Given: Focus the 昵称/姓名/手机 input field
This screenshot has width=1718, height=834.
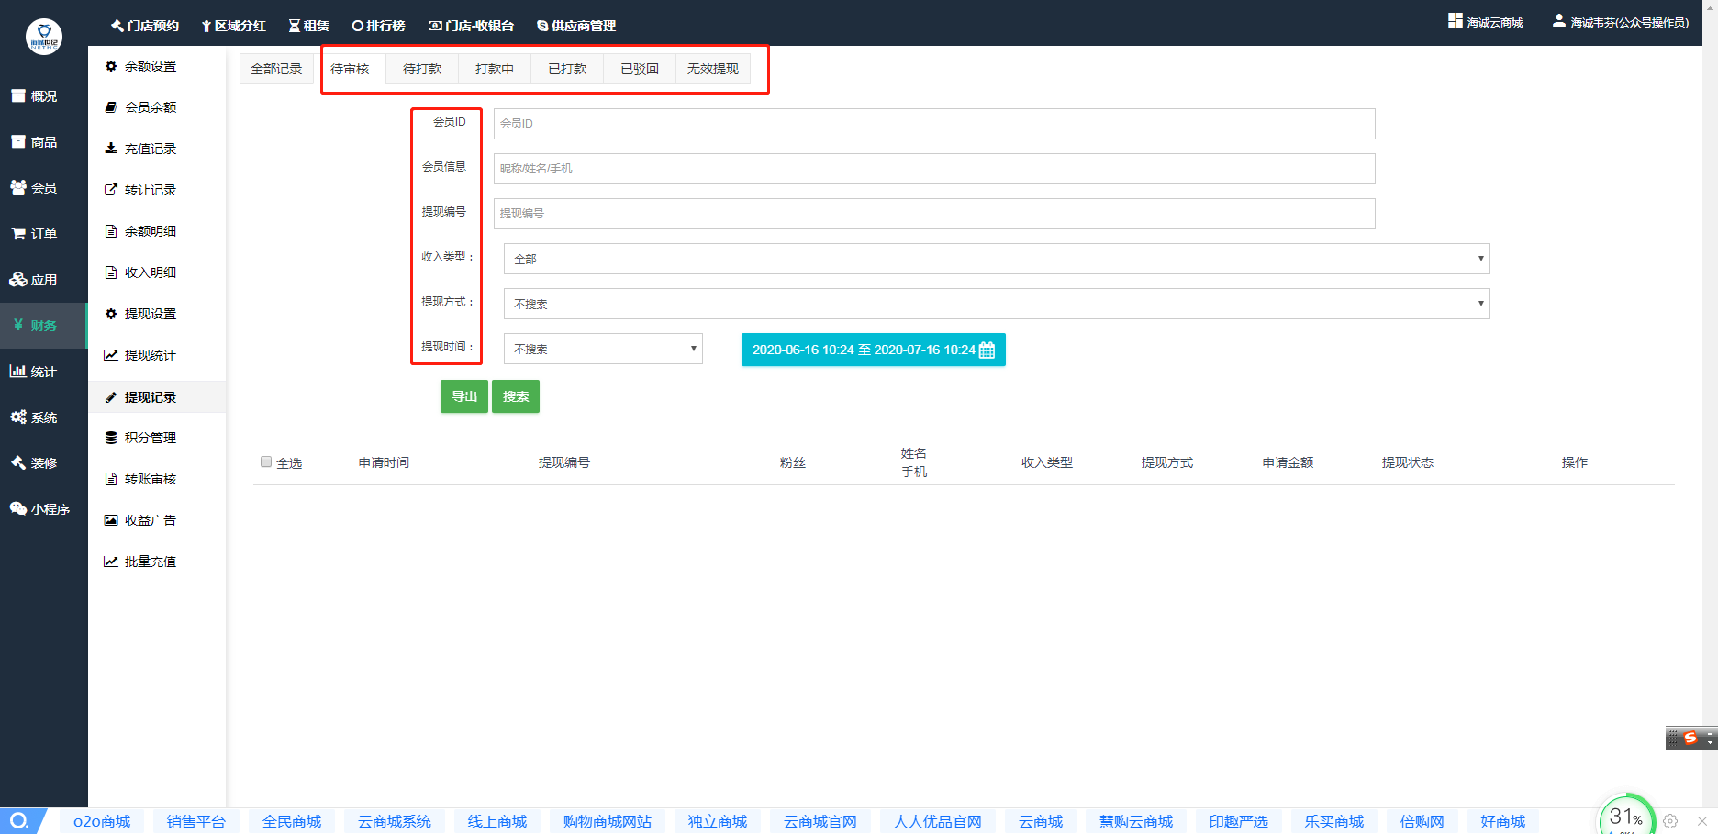Looking at the screenshot, I should 934,169.
